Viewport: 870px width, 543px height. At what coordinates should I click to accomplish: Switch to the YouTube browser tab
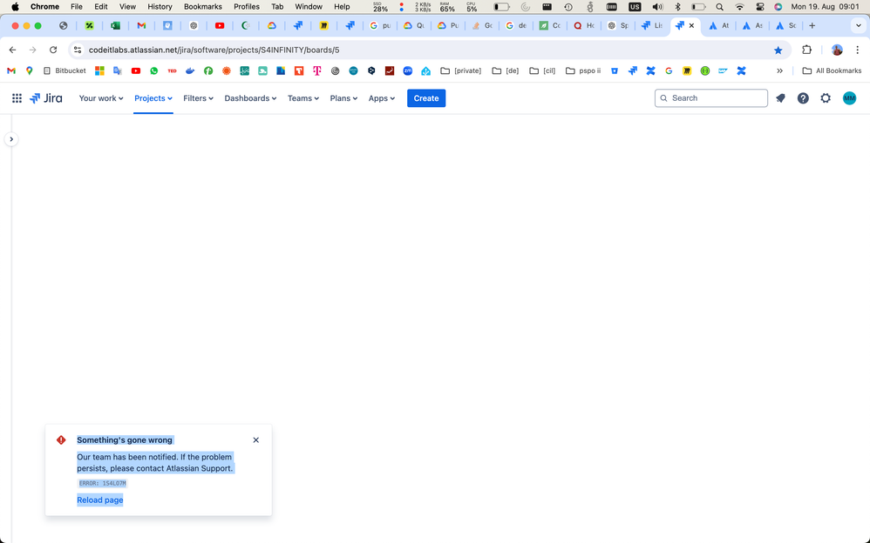(x=220, y=25)
